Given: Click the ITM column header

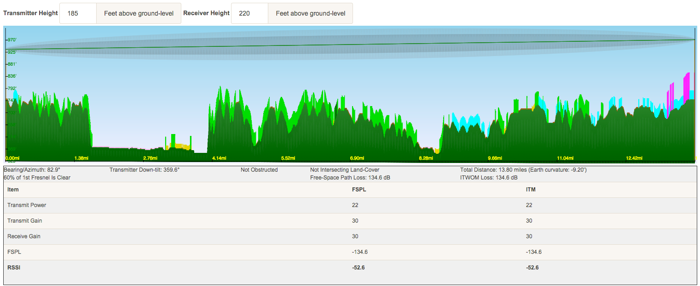Looking at the screenshot, I should coord(530,190).
